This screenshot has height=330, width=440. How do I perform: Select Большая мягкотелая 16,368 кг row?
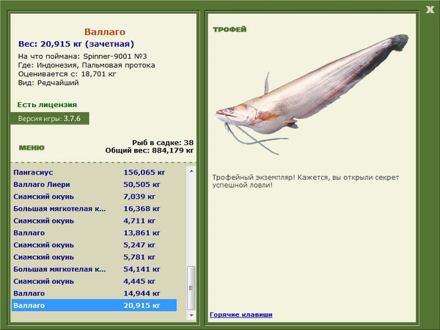[95, 208]
